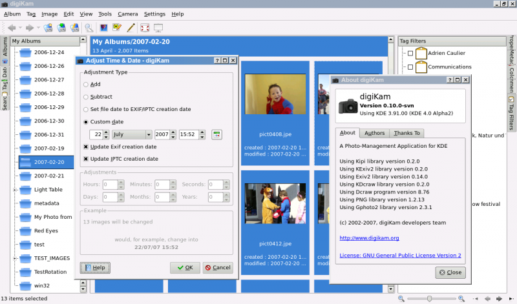This screenshot has width=517, height=304.
Task: Go to previous item arrow in status bar
Action: [487, 299]
